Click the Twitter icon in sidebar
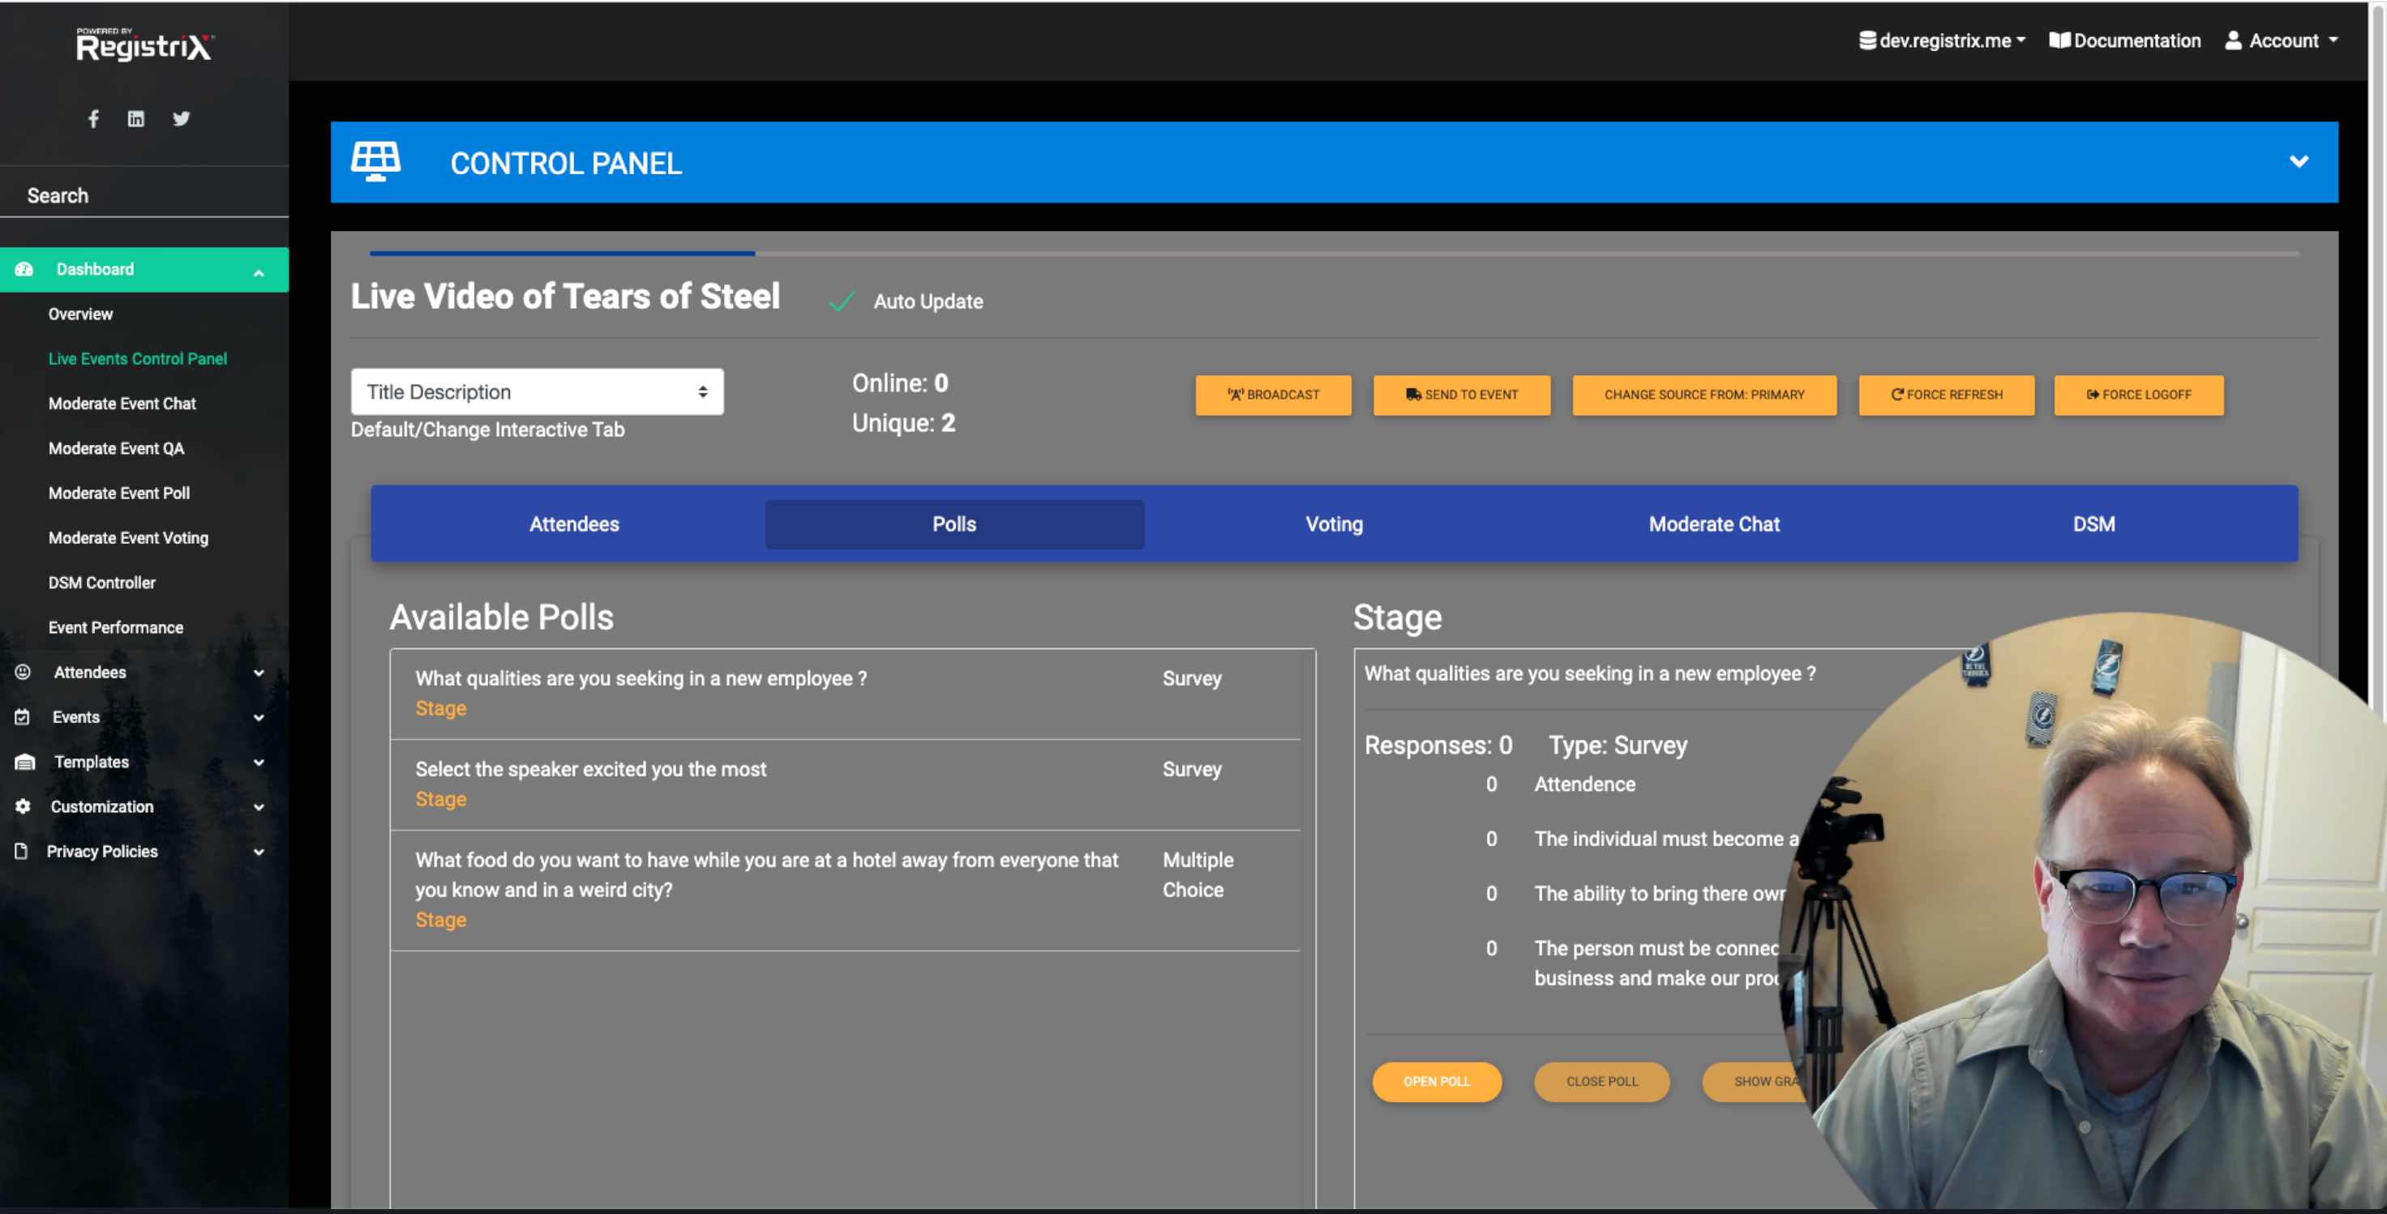Screen dimensions: 2387x1214 (x=181, y=118)
